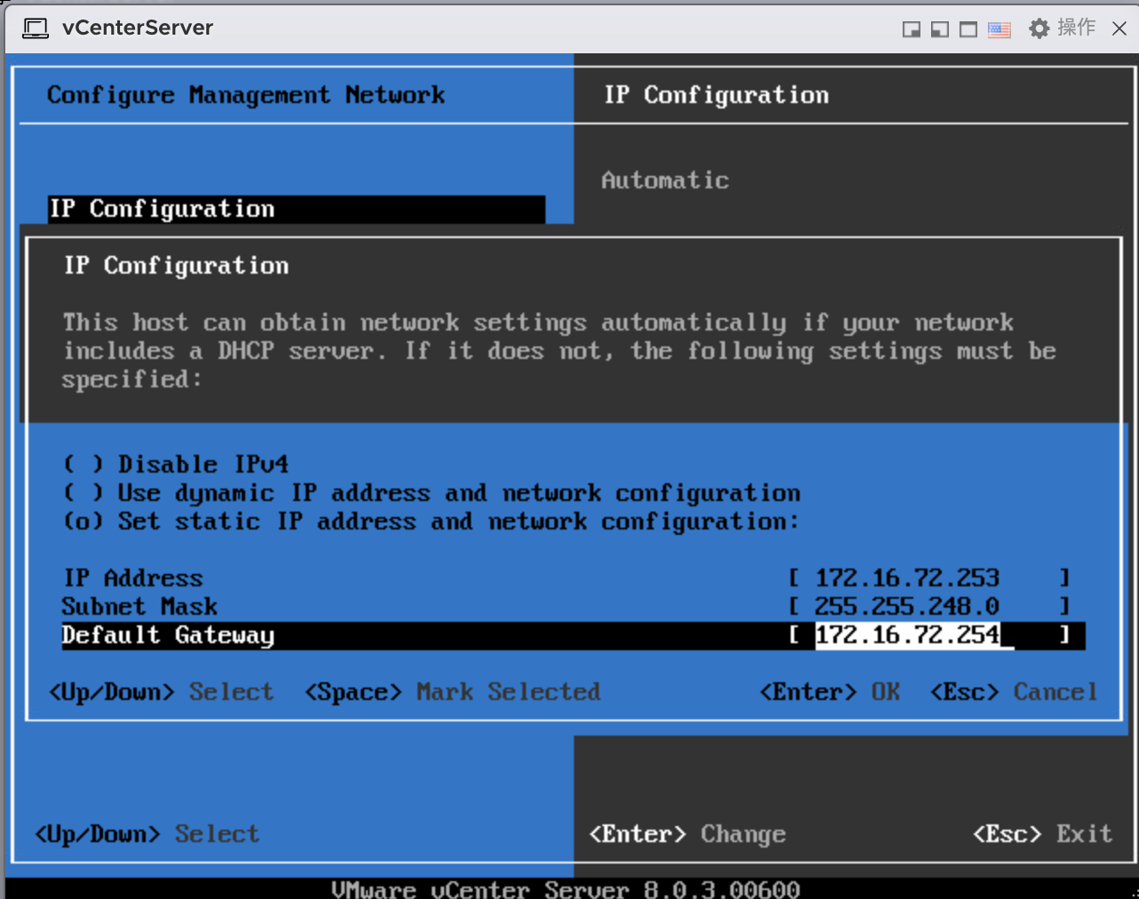Screen dimensions: 1139x899
Task: Click the second medium-window size icon
Action: pyautogui.click(x=939, y=29)
